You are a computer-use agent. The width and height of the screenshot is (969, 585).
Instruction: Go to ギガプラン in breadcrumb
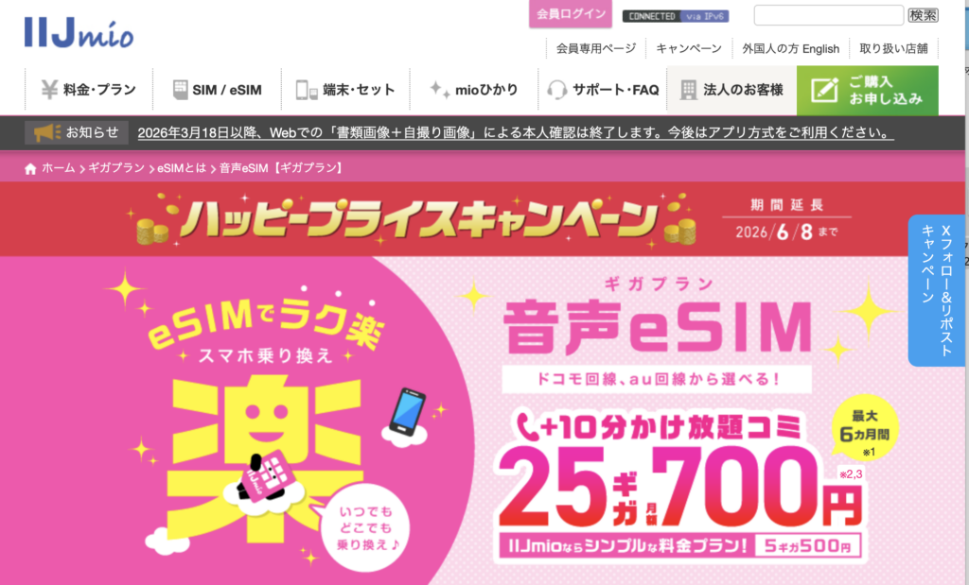coord(116,168)
